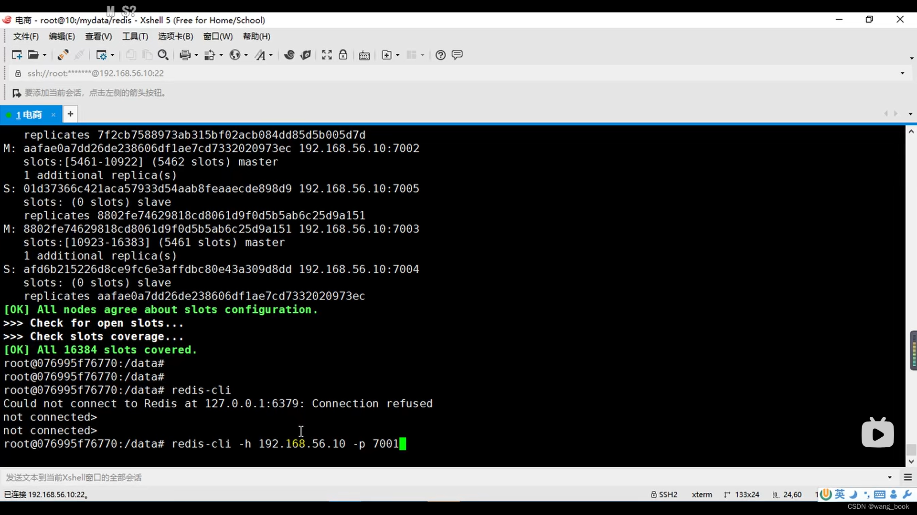
Task: Open the 选项卡(B) menu
Action: click(x=176, y=36)
